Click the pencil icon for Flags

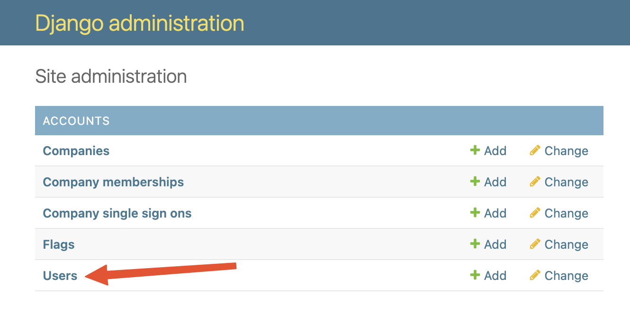(535, 244)
